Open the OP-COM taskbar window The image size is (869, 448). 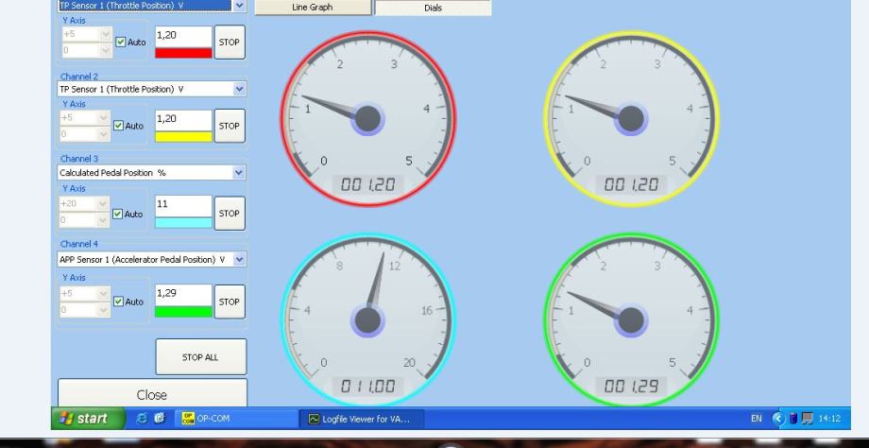(x=236, y=418)
